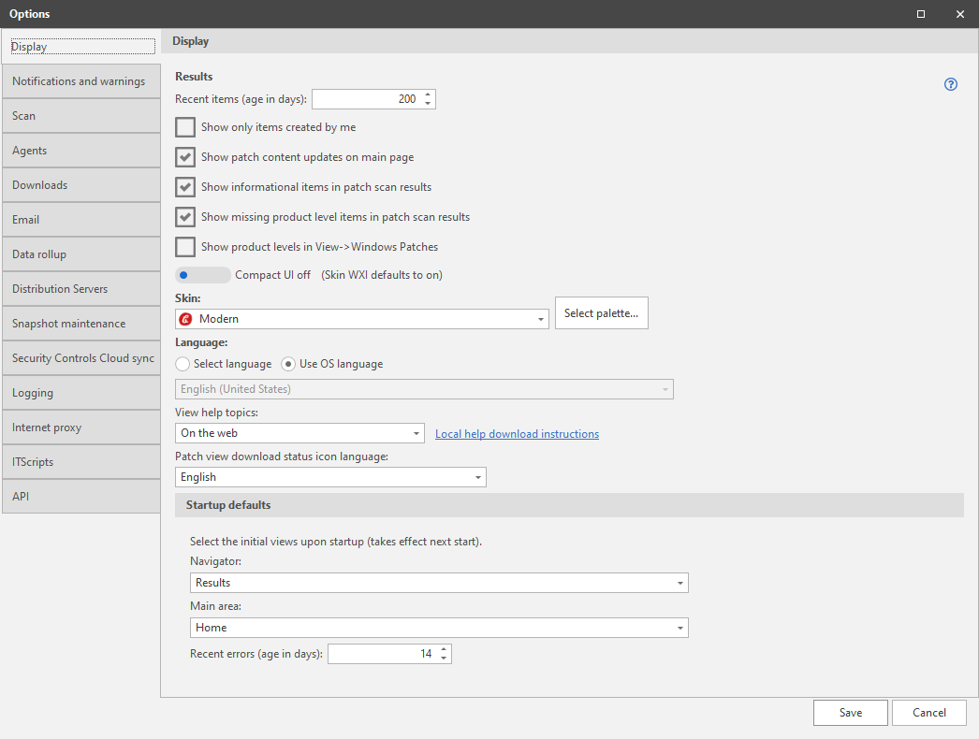The height and width of the screenshot is (739, 979).
Task: Maximize the Options window
Action: point(920,14)
